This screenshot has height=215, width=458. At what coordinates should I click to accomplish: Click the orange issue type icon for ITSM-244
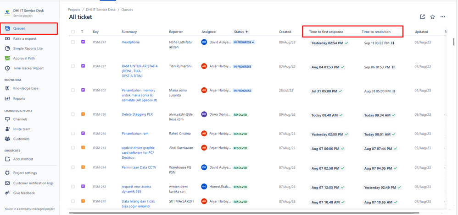[x=83, y=167]
